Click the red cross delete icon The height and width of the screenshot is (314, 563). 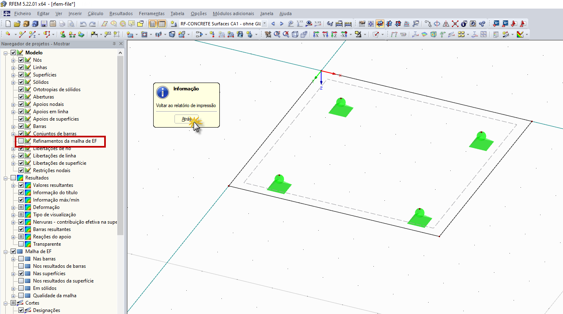tap(455, 24)
